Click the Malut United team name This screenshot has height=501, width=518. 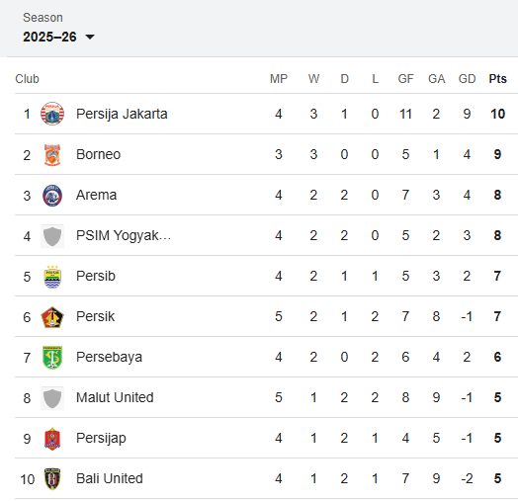115,397
